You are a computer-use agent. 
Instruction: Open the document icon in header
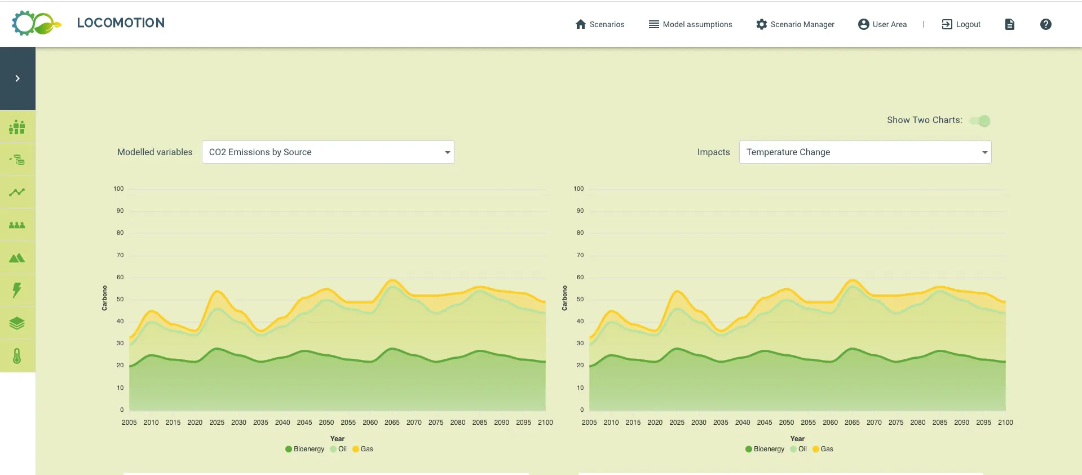pos(1009,24)
